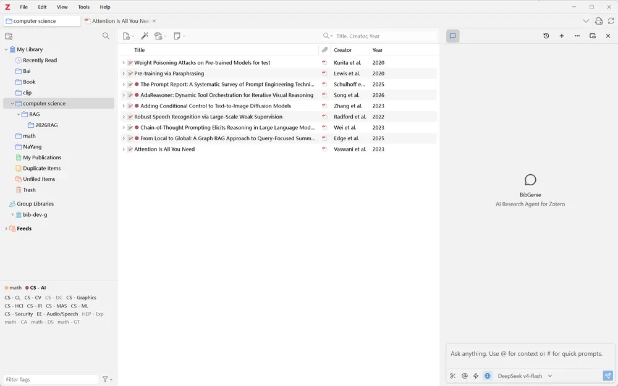
Task: Open the BibGenie chat panel icon
Action: click(x=452, y=36)
